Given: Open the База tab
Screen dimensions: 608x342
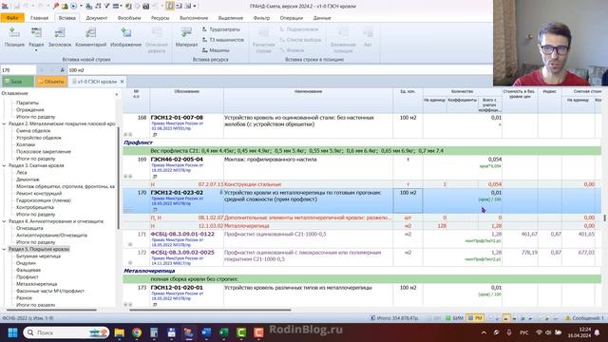Looking at the screenshot, I should (17, 82).
